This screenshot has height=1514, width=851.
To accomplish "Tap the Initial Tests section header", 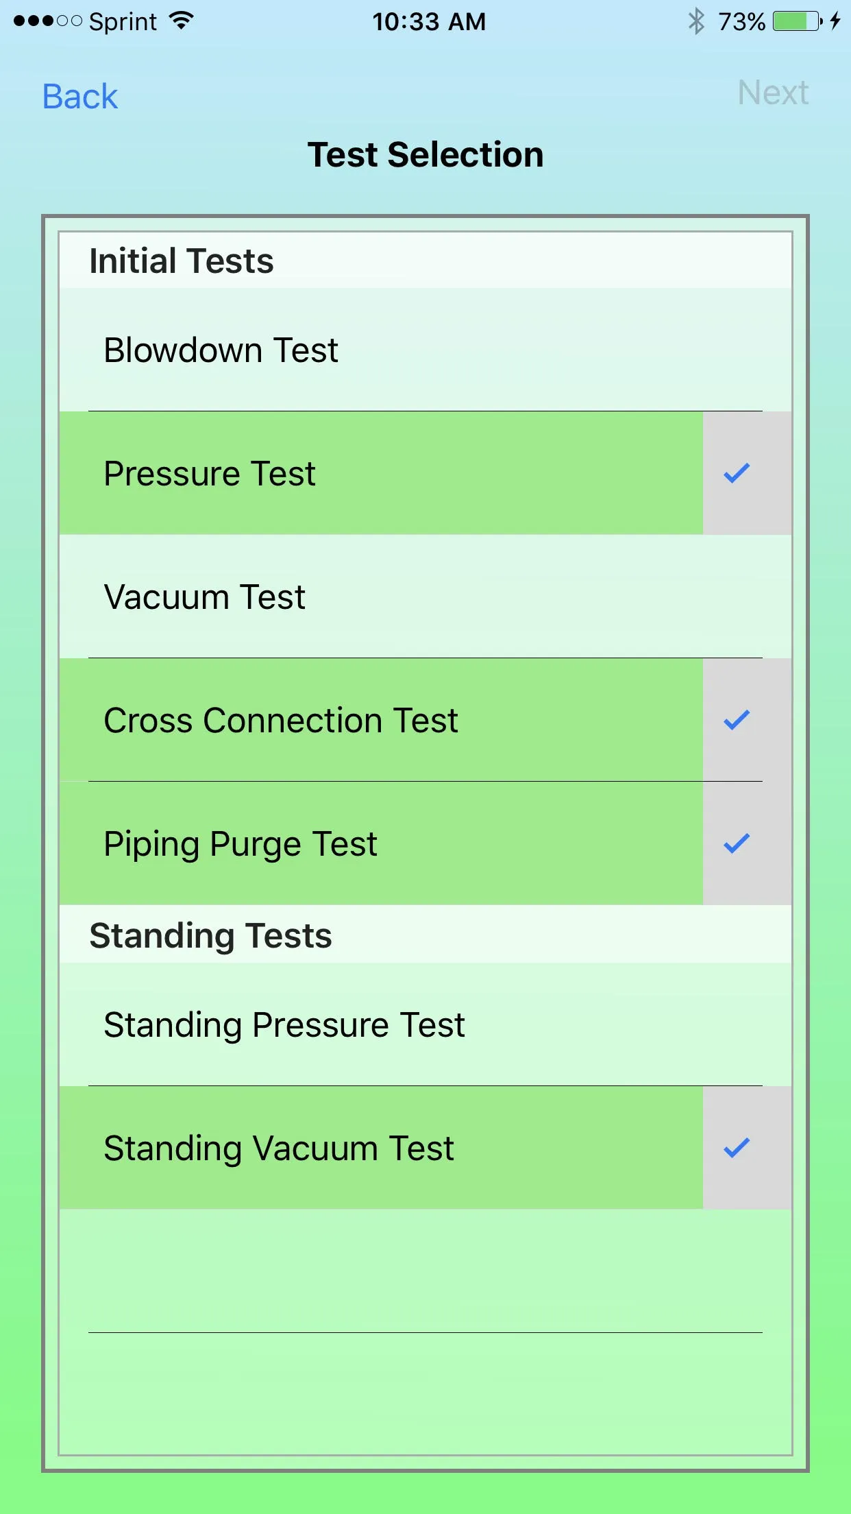I will pyautogui.click(x=182, y=261).
